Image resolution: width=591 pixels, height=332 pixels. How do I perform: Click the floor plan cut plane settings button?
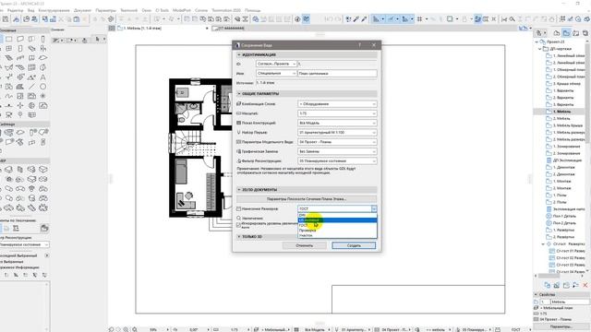307,199
